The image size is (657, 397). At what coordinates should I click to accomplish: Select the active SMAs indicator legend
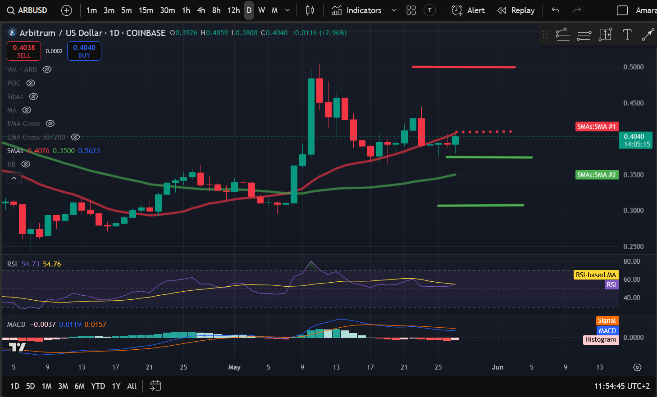(15, 150)
